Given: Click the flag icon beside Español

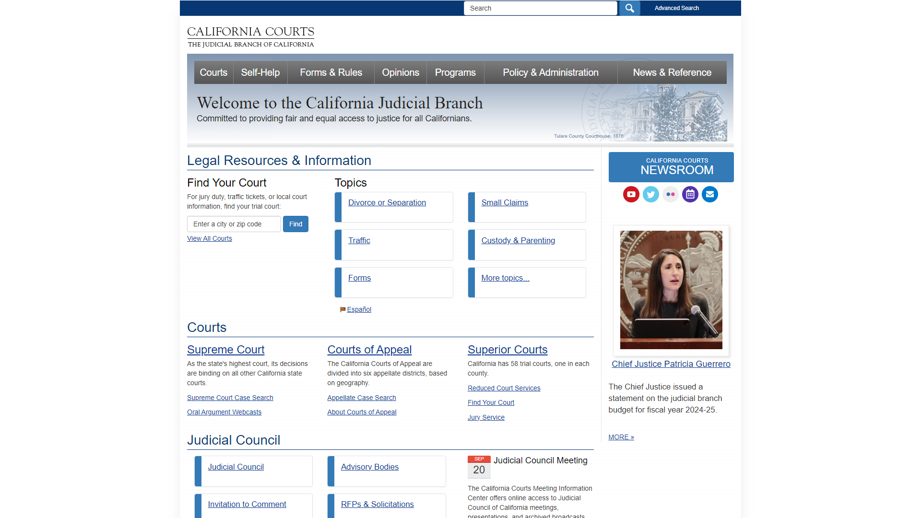Looking at the screenshot, I should pos(343,310).
